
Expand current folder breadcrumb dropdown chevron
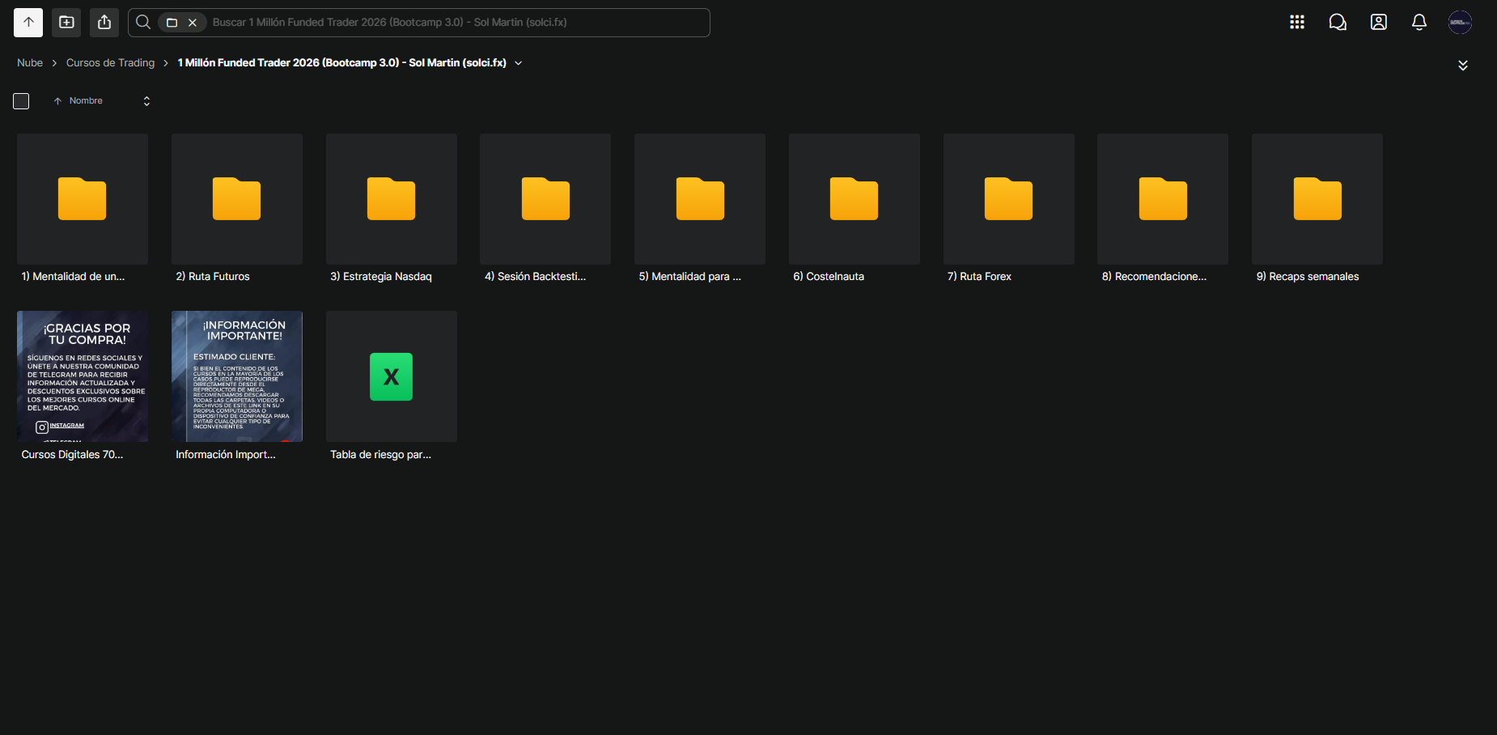point(519,63)
